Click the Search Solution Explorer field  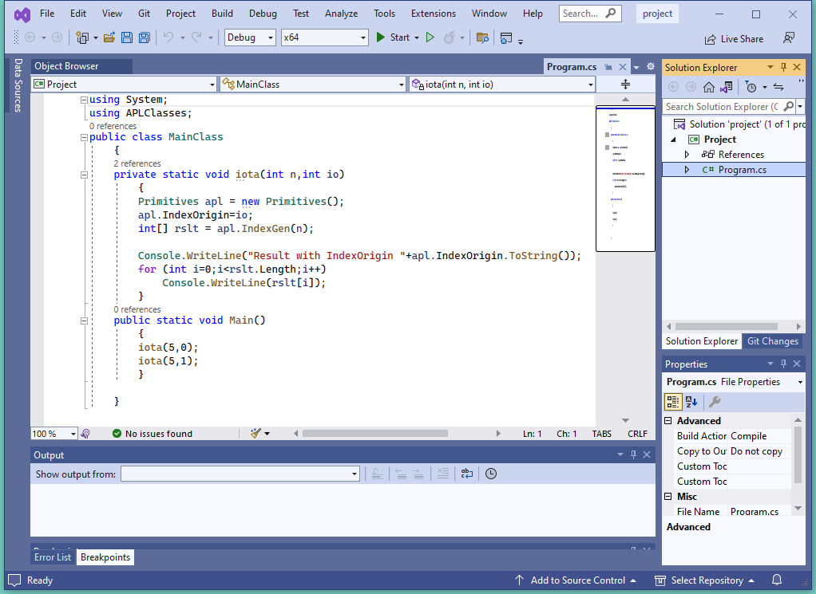click(x=719, y=107)
